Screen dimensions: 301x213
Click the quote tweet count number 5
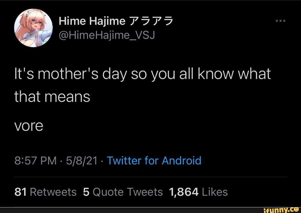tap(86, 192)
